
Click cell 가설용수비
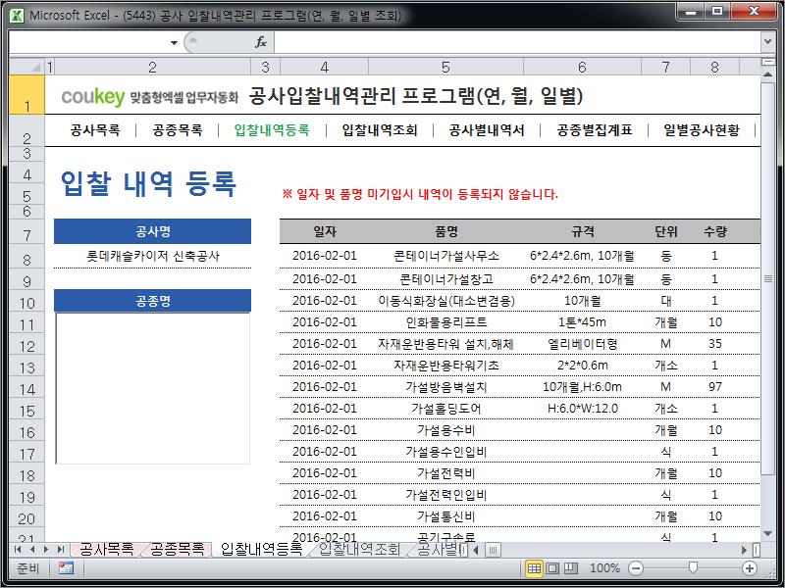(x=446, y=430)
